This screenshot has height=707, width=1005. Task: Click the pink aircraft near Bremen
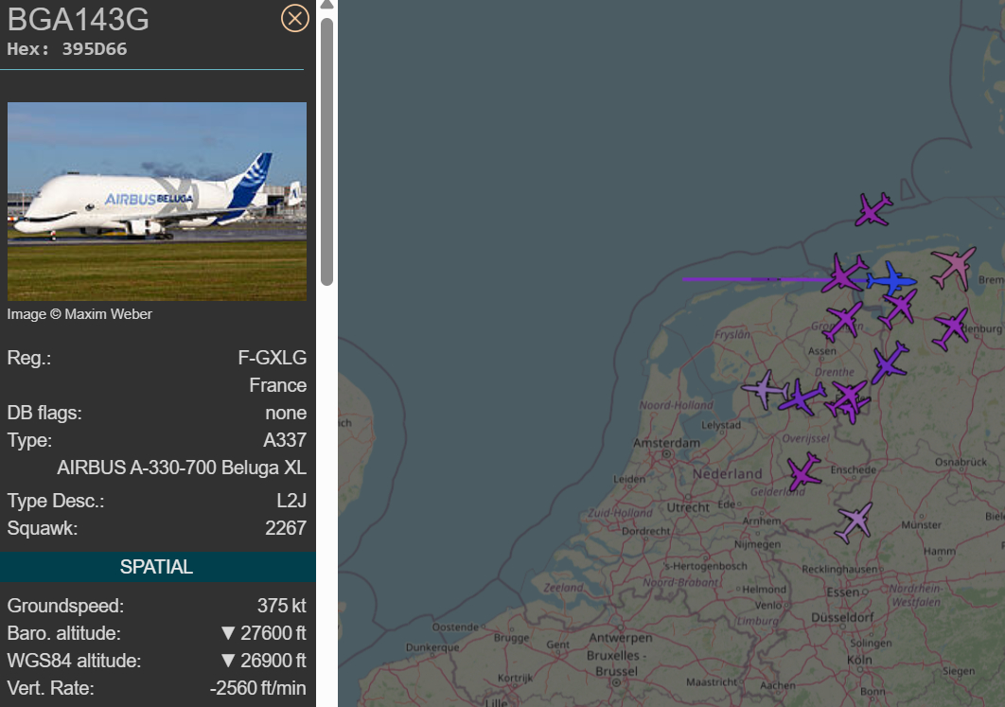953,267
